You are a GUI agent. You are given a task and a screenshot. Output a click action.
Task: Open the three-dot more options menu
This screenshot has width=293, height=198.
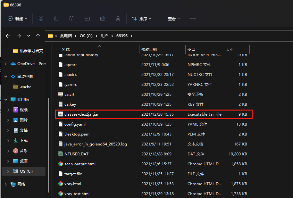click(193, 19)
